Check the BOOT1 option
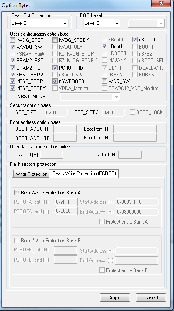Image resolution: width=174 pixels, height=311 pixels. [x=135, y=46]
